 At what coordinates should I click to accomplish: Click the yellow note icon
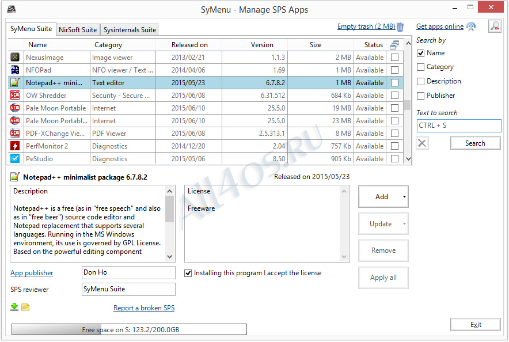(x=25, y=307)
